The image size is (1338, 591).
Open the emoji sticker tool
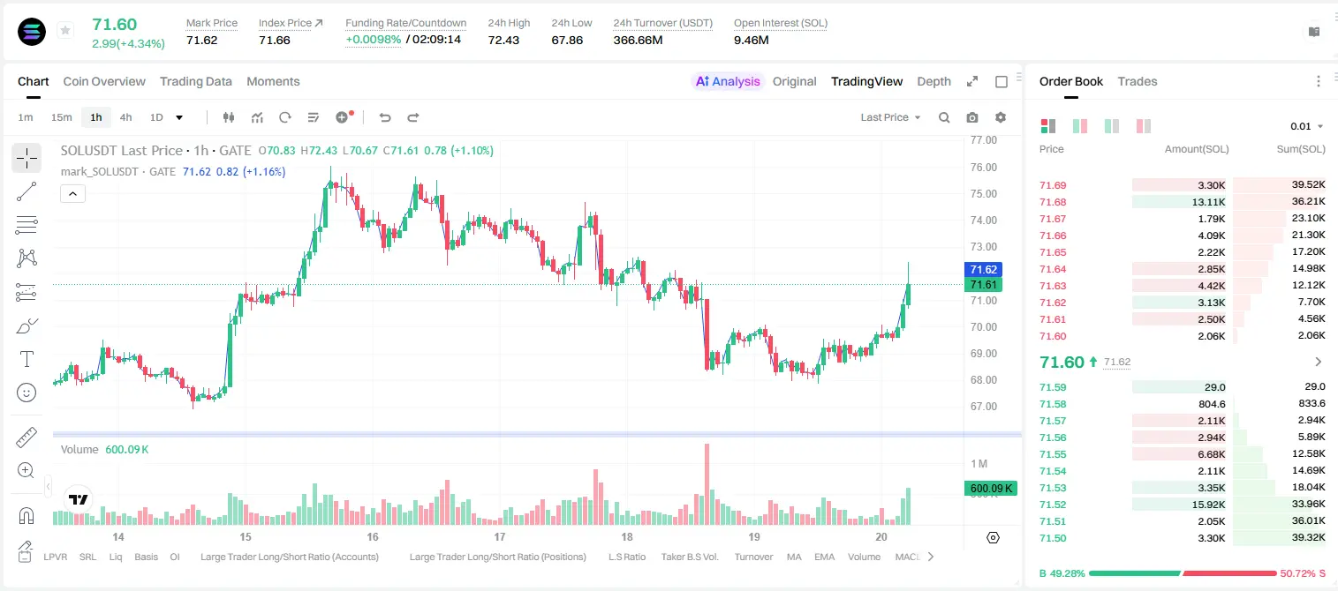26,393
